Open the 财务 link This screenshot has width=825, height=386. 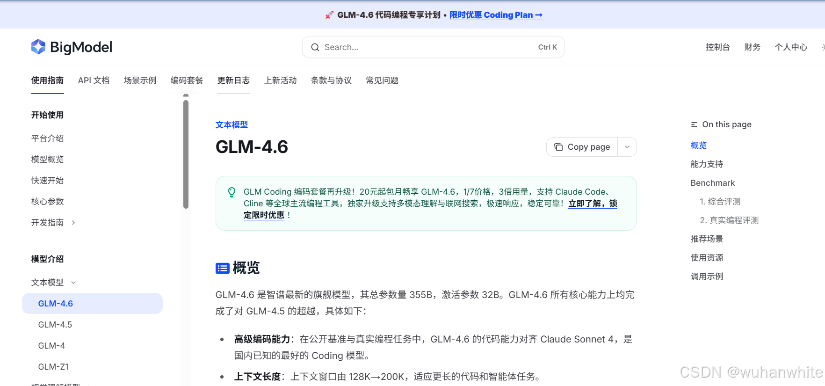(x=753, y=47)
